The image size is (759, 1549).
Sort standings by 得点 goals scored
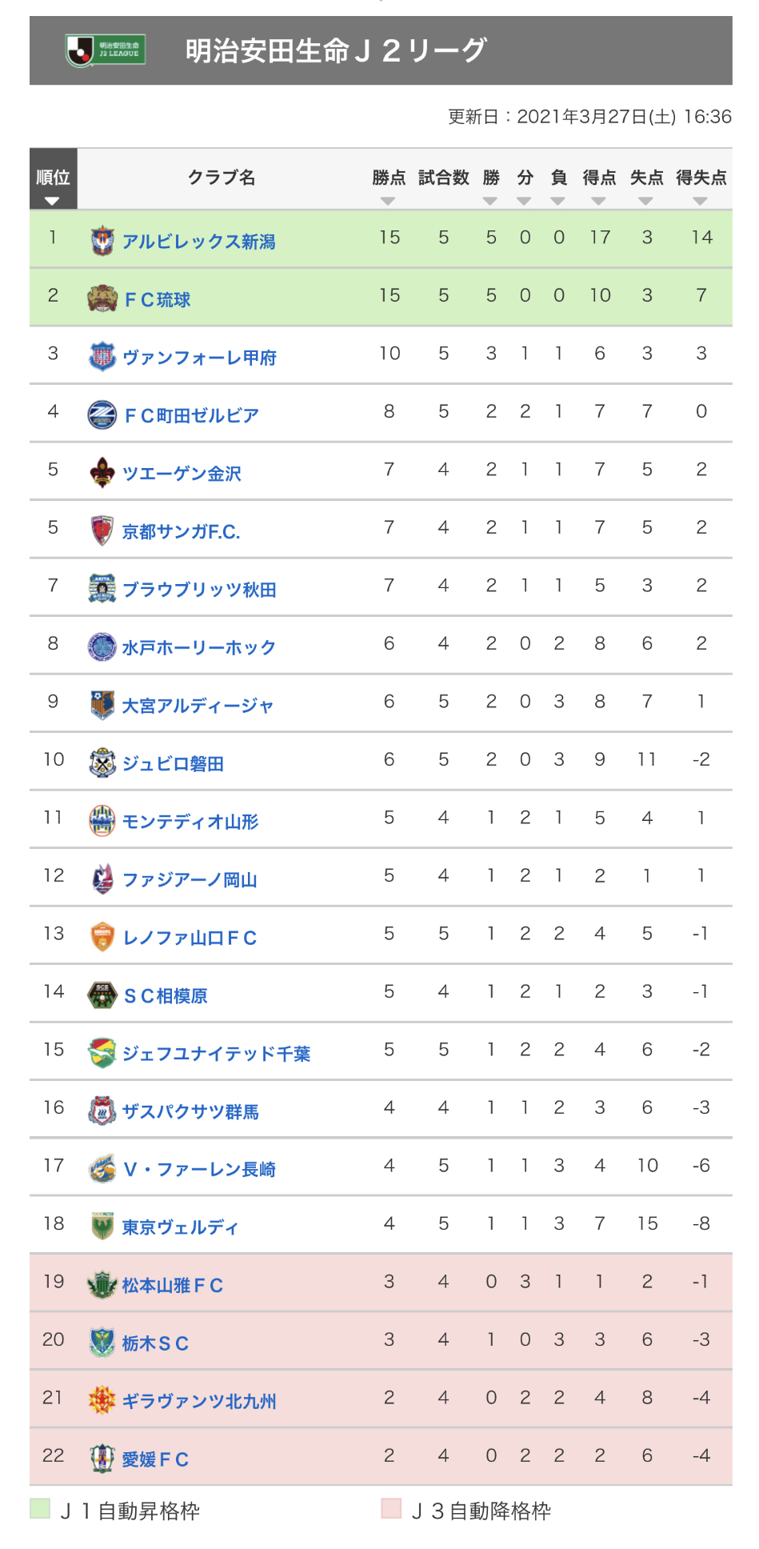point(599,201)
